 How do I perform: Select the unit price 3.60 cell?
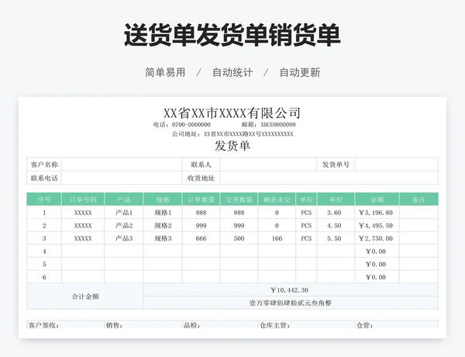[x=336, y=213]
